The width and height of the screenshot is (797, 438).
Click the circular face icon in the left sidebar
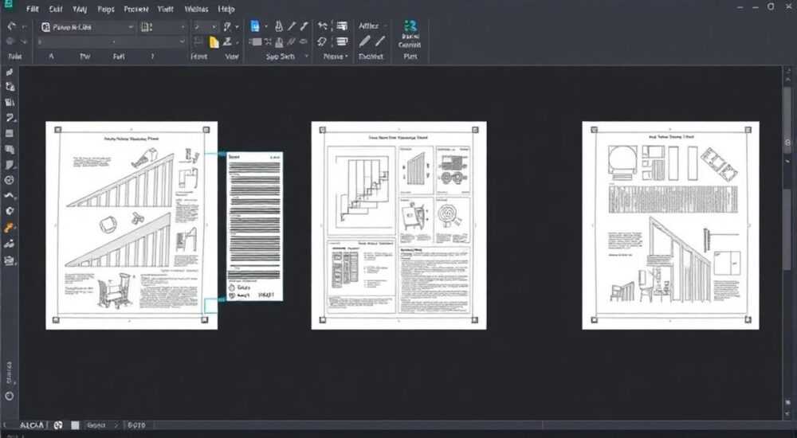9,180
